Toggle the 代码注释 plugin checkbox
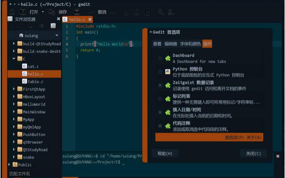The image size is (285, 178). coord(160,126)
